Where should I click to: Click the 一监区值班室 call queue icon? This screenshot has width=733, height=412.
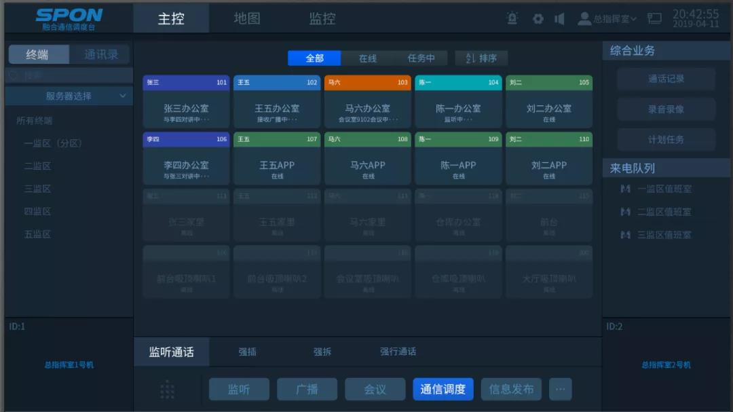coord(625,189)
